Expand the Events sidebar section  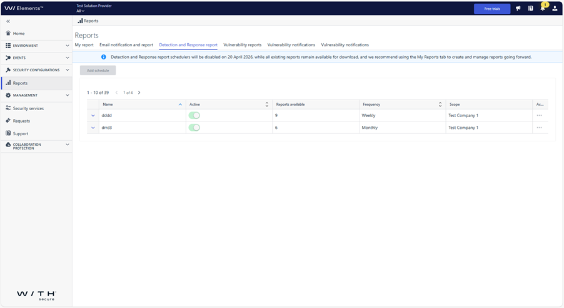pyautogui.click(x=68, y=58)
